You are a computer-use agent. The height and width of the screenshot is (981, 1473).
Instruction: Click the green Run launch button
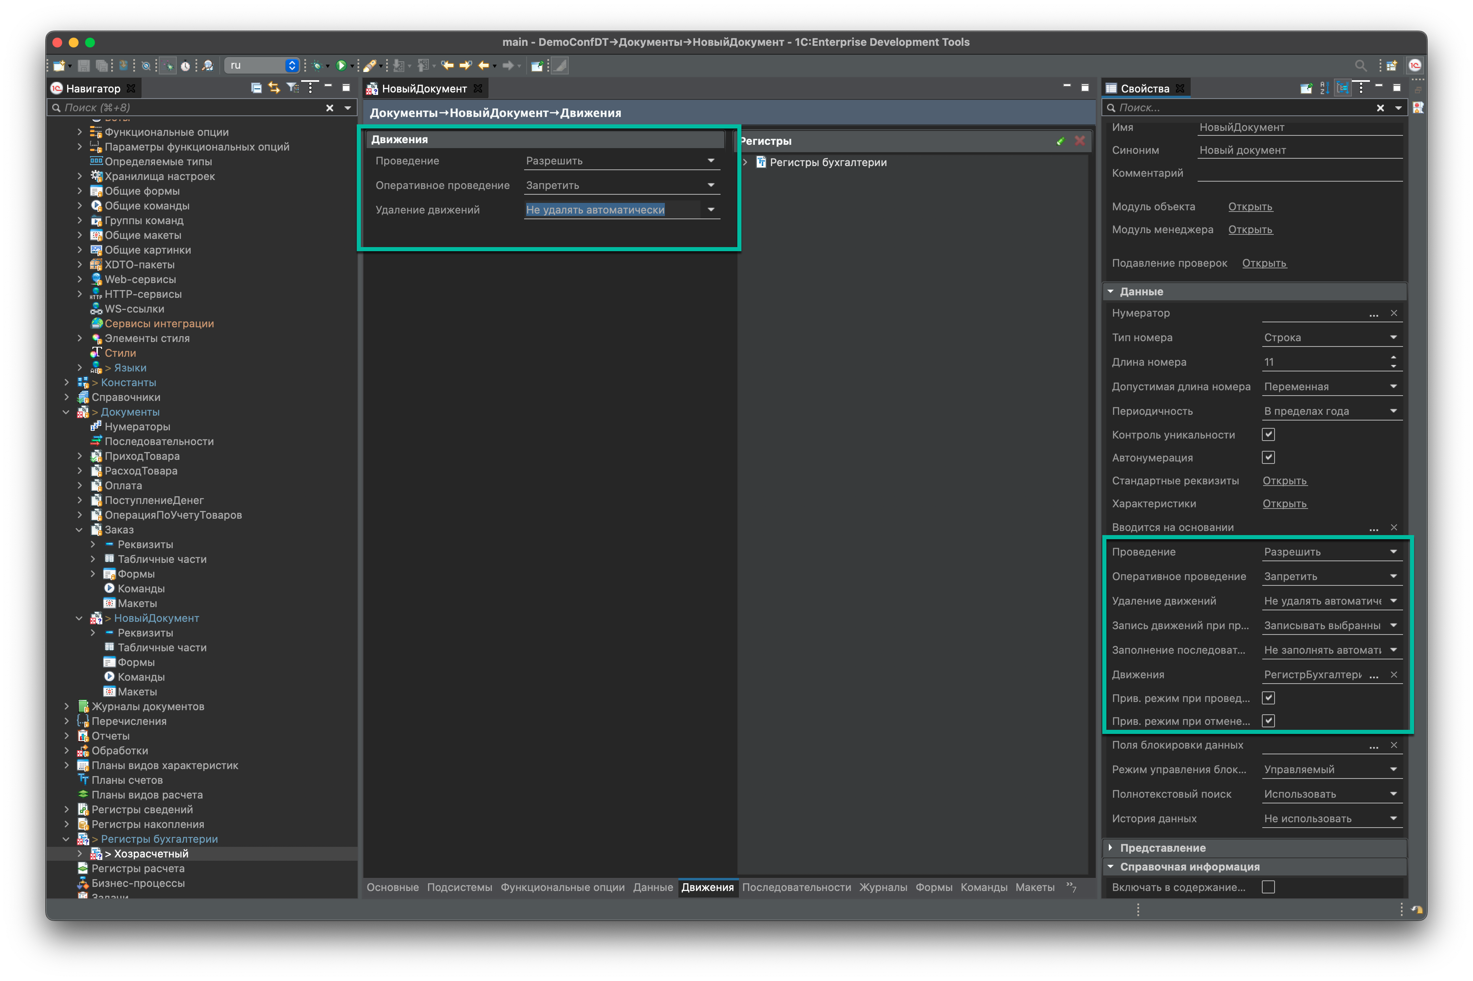[341, 65]
